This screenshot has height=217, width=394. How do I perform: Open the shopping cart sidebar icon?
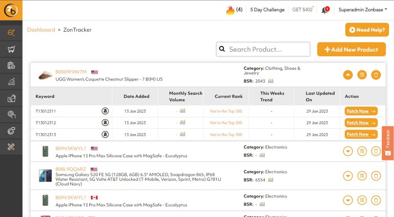(11, 49)
